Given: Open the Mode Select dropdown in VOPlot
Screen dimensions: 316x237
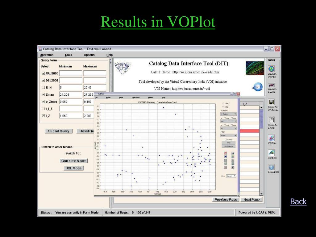Looking at the screenshot, I should tap(231, 176).
